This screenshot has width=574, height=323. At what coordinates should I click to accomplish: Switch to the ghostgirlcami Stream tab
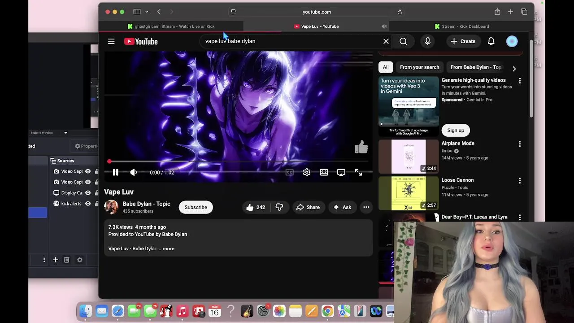pos(171,26)
